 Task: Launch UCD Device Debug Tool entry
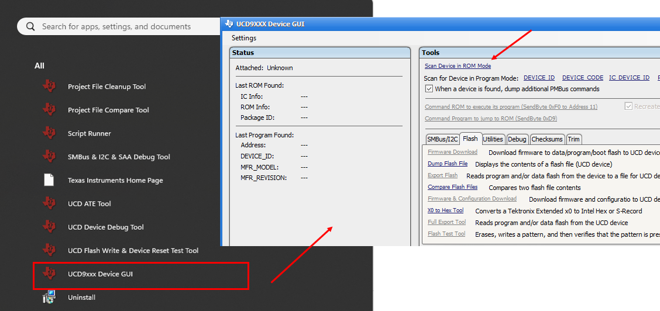[x=106, y=227]
